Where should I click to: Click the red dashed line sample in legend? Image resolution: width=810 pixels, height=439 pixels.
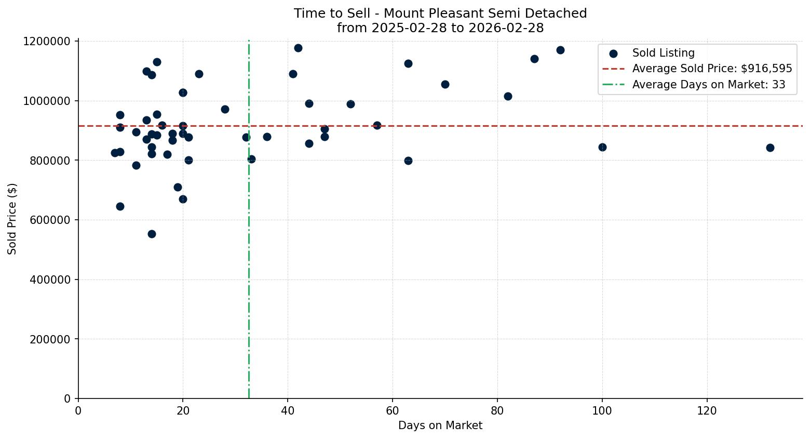(x=613, y=69)
